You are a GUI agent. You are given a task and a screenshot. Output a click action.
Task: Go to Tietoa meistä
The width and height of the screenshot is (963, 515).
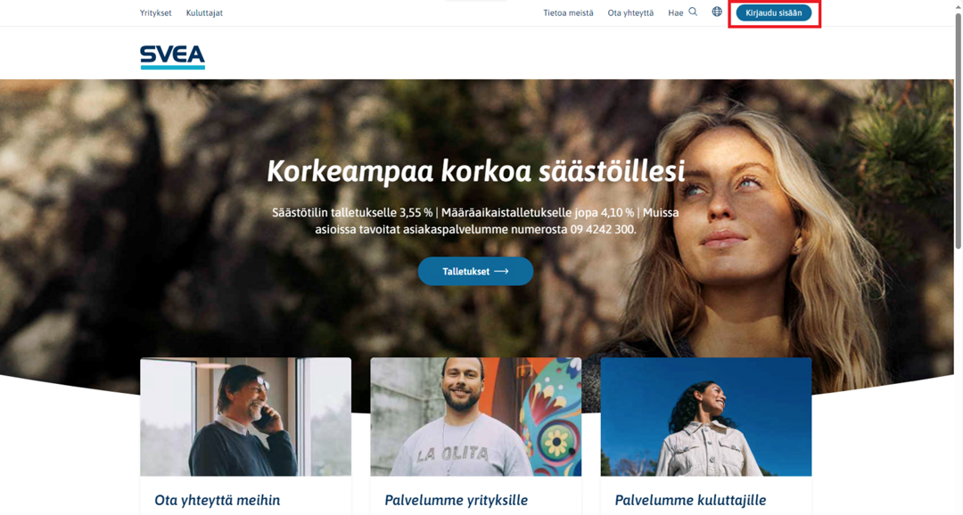[568, 12]
